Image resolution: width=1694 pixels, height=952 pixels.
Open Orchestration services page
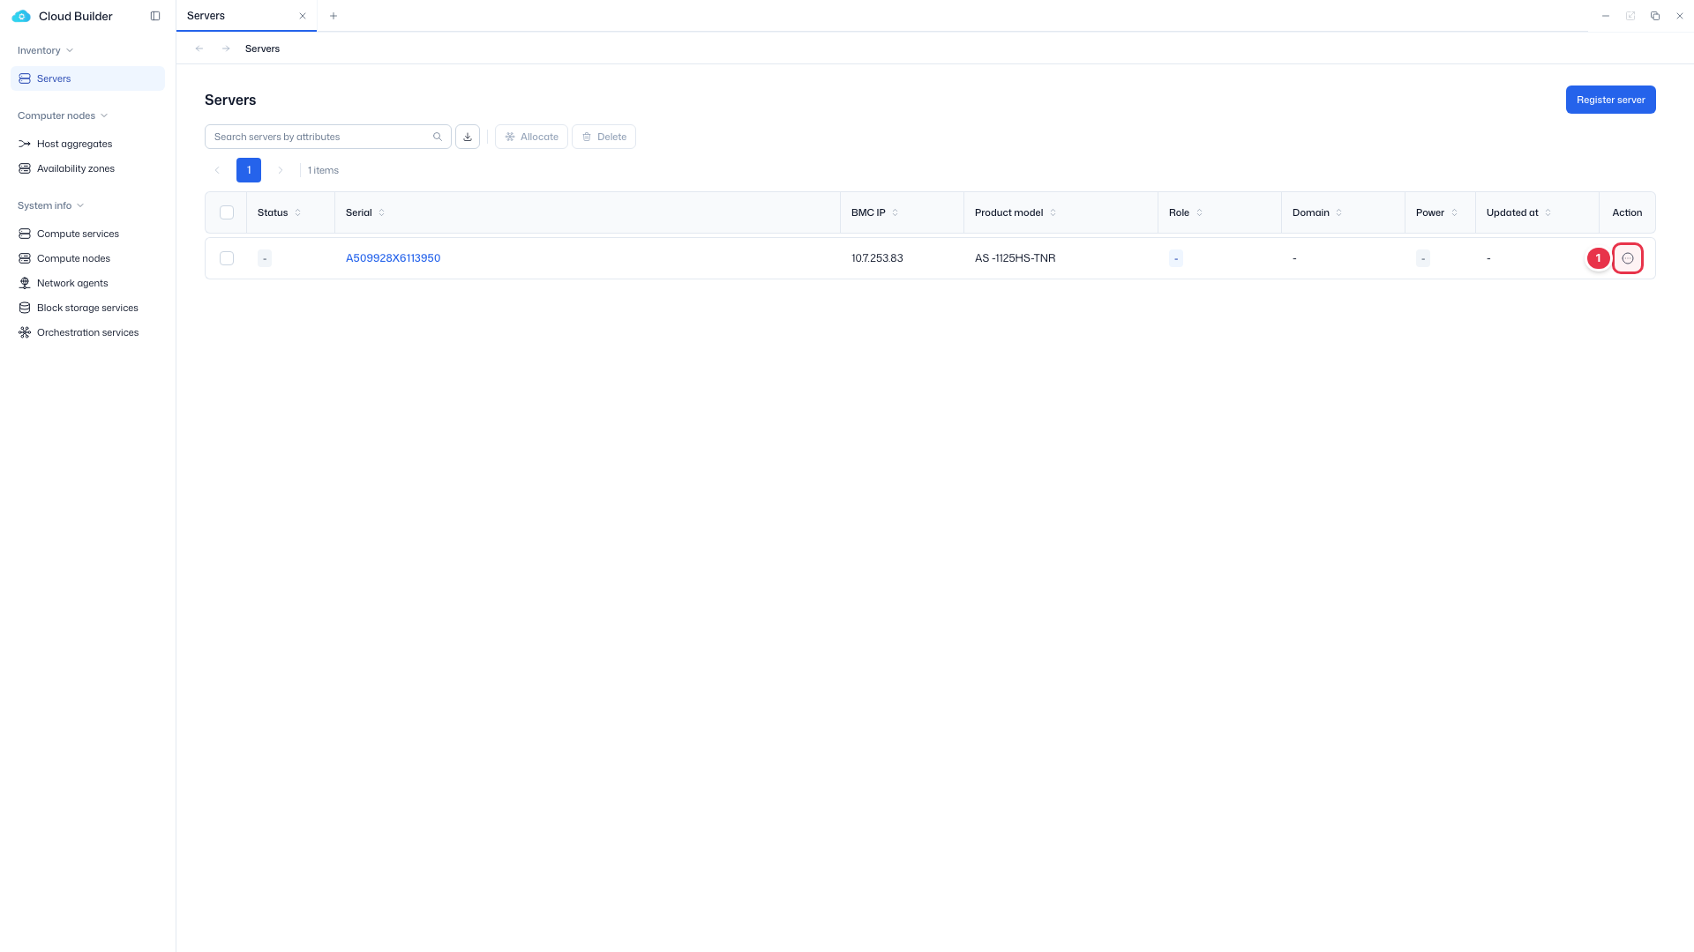pyautogui.click(x=87, y=332)
